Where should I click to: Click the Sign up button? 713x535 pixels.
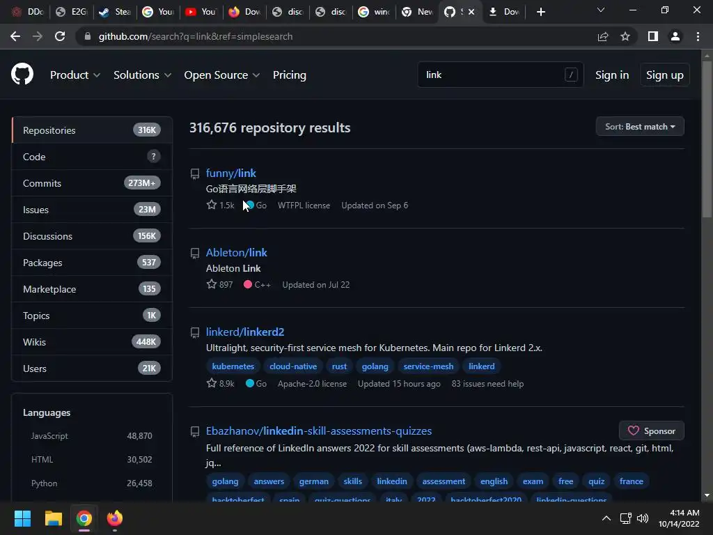665,75
